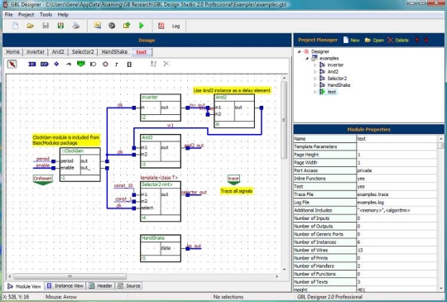Open the Tools menu
Image resolution: width=447 pixels, height=302 pixels.
(x=46, y=15)
